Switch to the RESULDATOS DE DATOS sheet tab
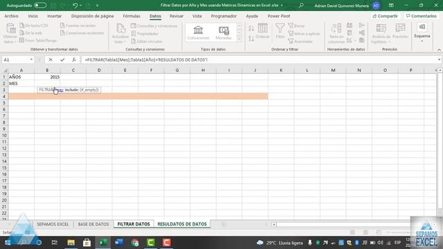 pos(182,224)
